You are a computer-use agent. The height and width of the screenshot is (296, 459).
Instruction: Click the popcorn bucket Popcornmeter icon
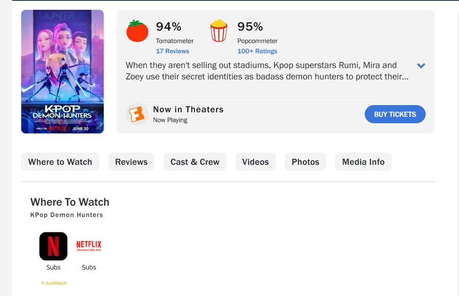click(x=219, y=31)
